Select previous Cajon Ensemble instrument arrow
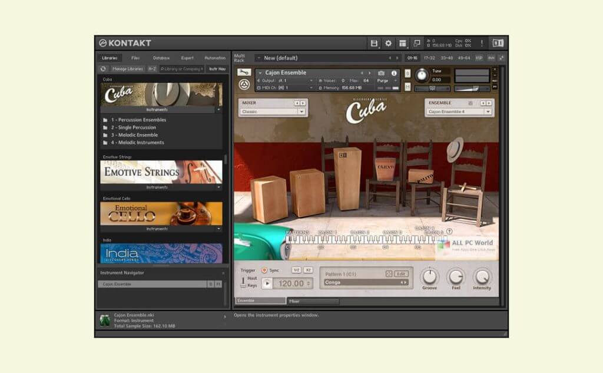Viewport: 603px width, 373px height. pyautogui.click(x=362, y=72)
